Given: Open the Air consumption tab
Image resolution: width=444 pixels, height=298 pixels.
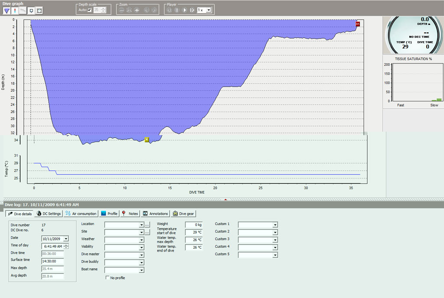Looking at the screenshot, I should pos(81,214).
